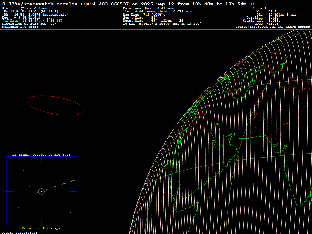312x234 pixels.
Task: Click the 'Reliable 1.0 (good)' text
Action: 22,27
